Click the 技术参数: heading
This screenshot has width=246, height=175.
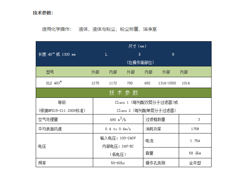point(43,13)
